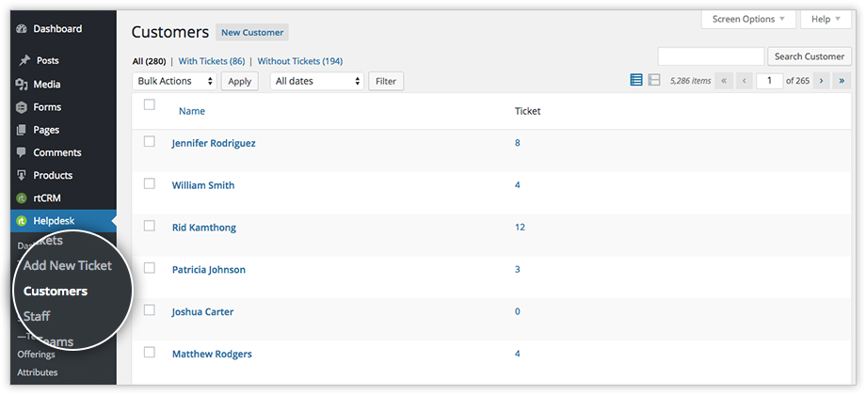The width and height of the screenshot is (866, 395).
Task: Sort by the Name column header
Action: (192, 111)
